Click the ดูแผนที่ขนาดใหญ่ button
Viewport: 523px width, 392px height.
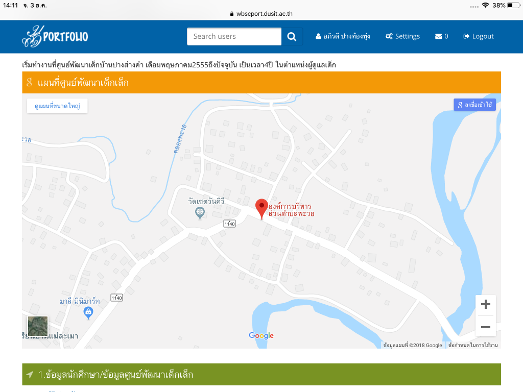57,106
